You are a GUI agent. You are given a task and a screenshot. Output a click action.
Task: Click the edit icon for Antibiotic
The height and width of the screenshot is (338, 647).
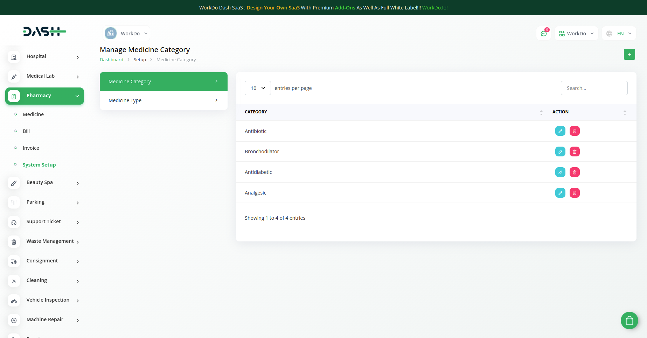560,131
